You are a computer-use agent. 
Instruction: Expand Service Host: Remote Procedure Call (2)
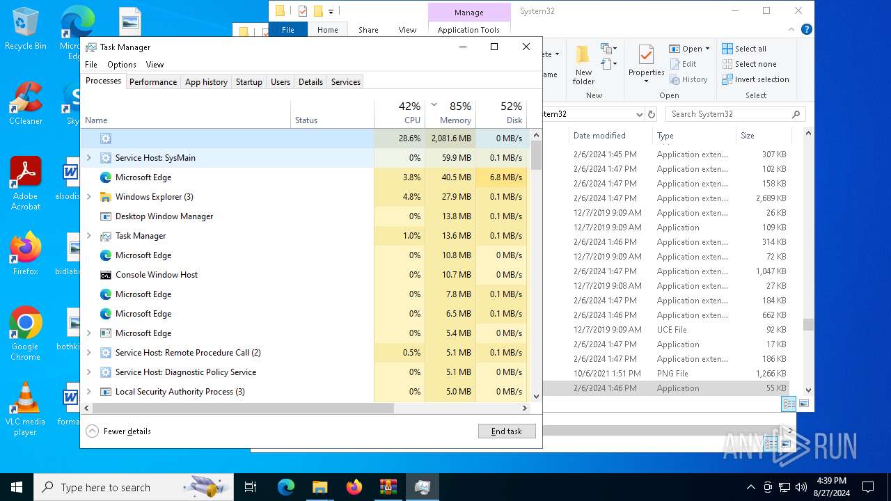[88, 353]
